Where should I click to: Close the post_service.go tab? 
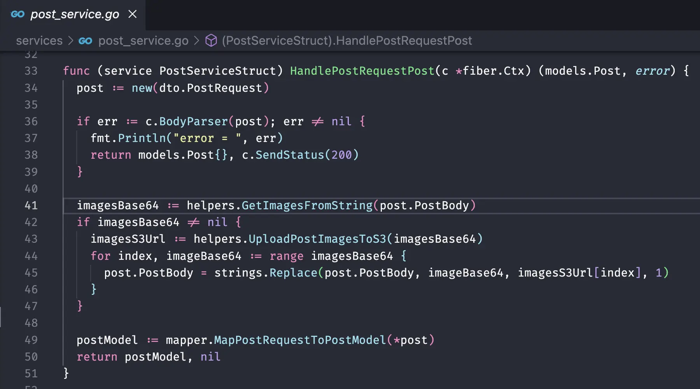click(x=133, y=14)
